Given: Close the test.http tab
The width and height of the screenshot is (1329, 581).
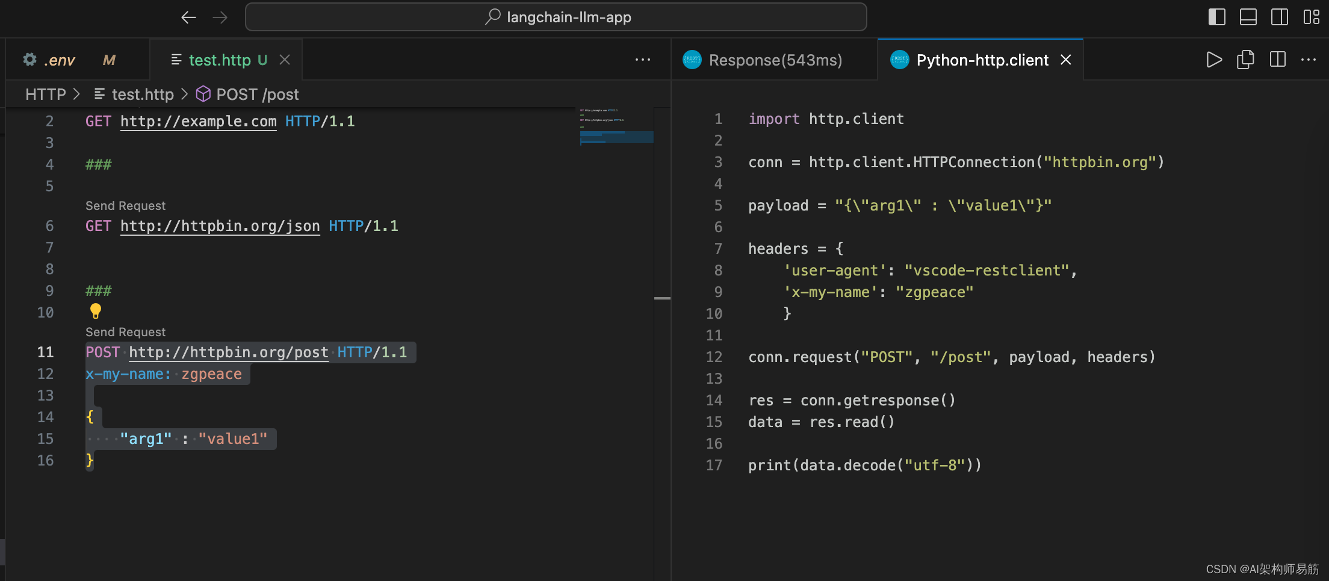Looking at the screenshot, I should [x=285, y=60].
